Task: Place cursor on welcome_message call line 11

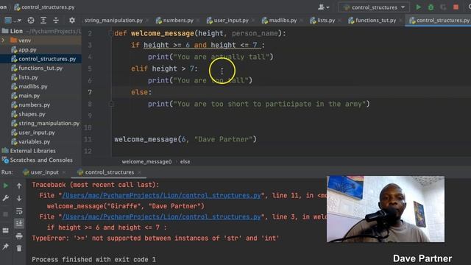Action: pyautogui.click(x=185, y=139)
